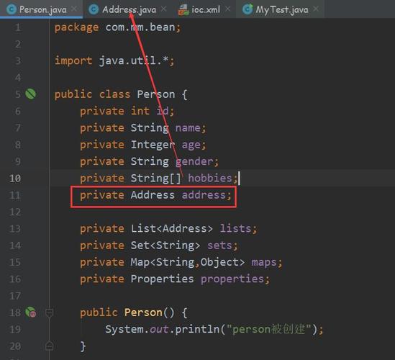Click the field 'hobbies' on line 10

pos(210,179)
